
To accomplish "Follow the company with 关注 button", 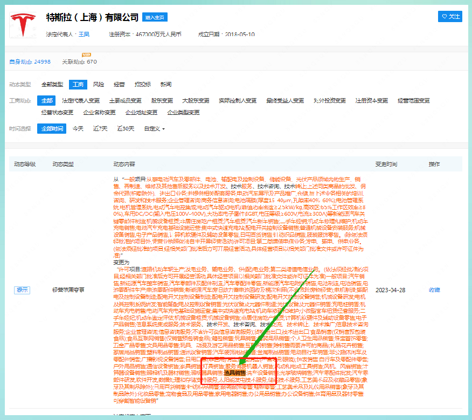I will pyautogui.click(x=450, y=17).
